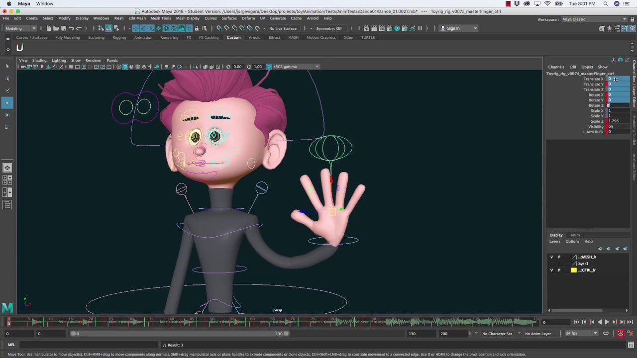The width and height of the screenshot is (637, 358).
Task: Click the select arrow tool in toolbox
Action: tap(7, 66)
